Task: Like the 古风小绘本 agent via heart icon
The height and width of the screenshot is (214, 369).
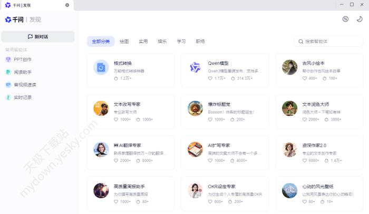Action: tap(305, 78)
